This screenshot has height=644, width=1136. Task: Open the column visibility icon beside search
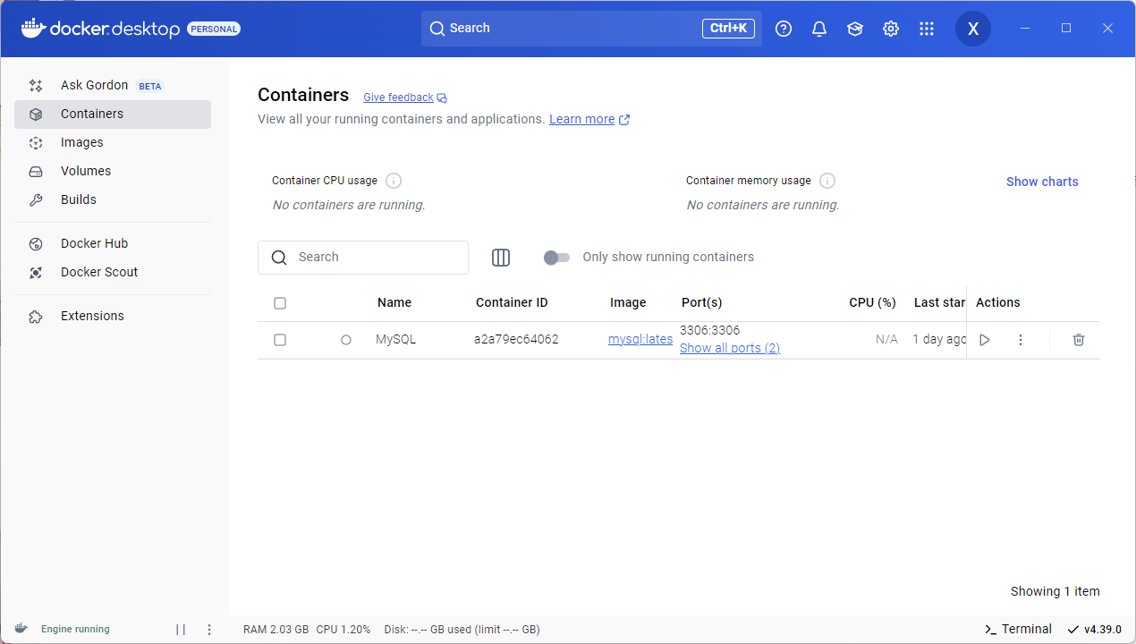click(x=501, y=258)
